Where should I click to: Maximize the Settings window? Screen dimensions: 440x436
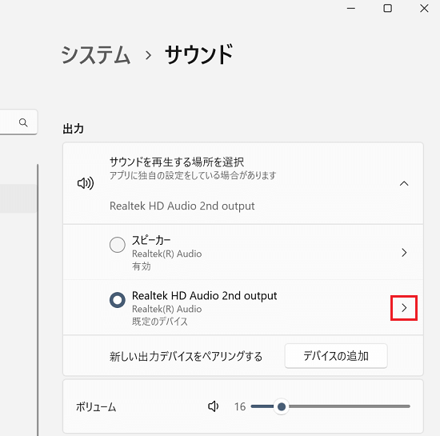coord(387,9)
